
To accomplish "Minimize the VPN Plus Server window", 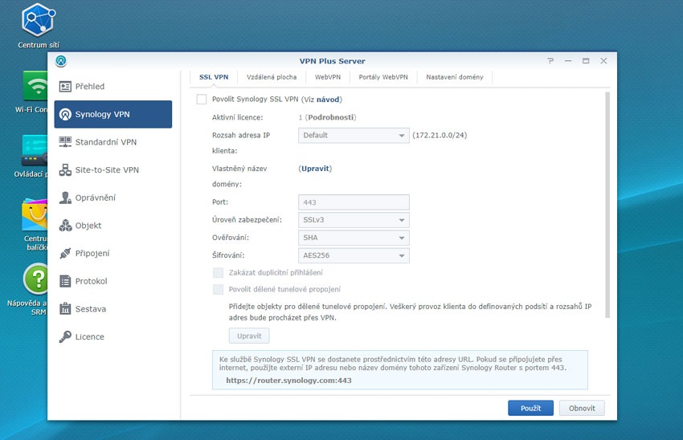I will coord(568,61).
